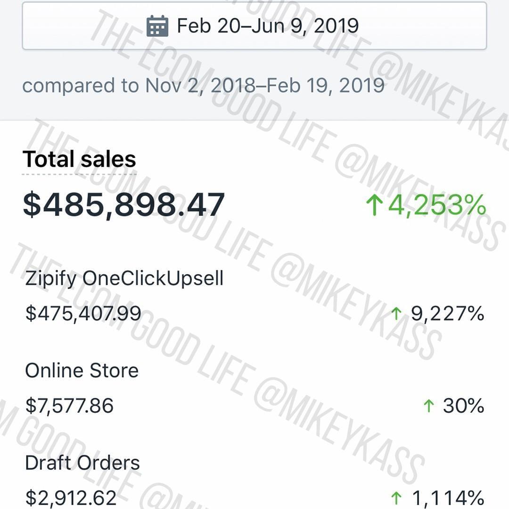Click the up arrow beside 1,114%

(x=396, y=498)
